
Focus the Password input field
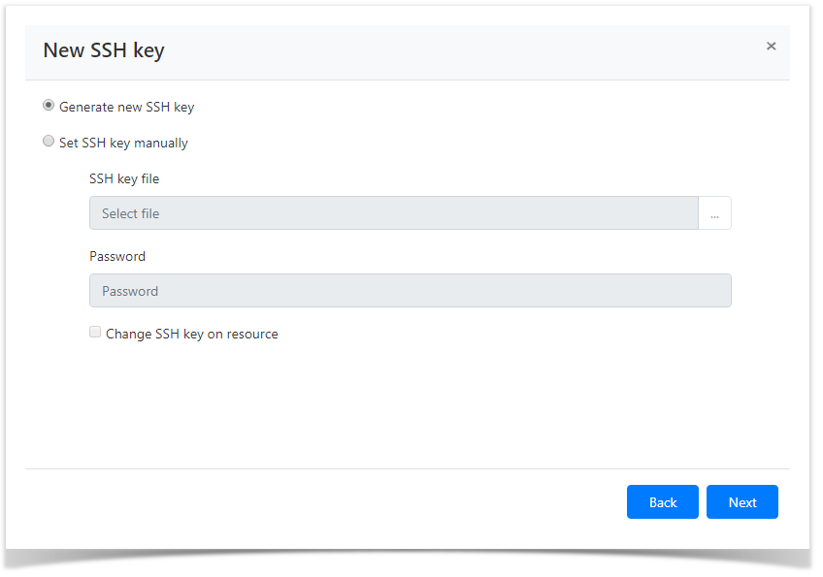pyautogui.click(x=410, y=291)
